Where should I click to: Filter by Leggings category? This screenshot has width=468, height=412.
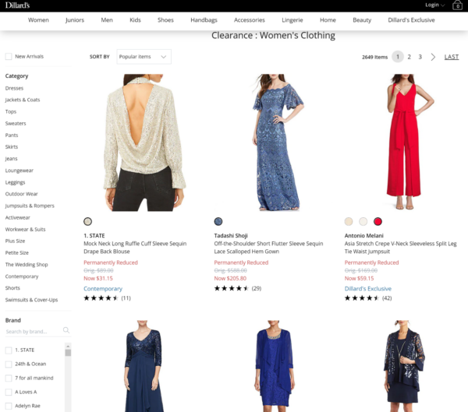coord(16,182)
